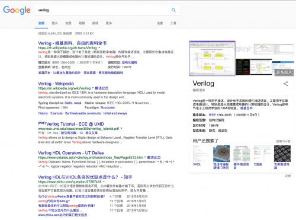Open the Static, weak typing link

pyautogui.click(x=73, y=103)
